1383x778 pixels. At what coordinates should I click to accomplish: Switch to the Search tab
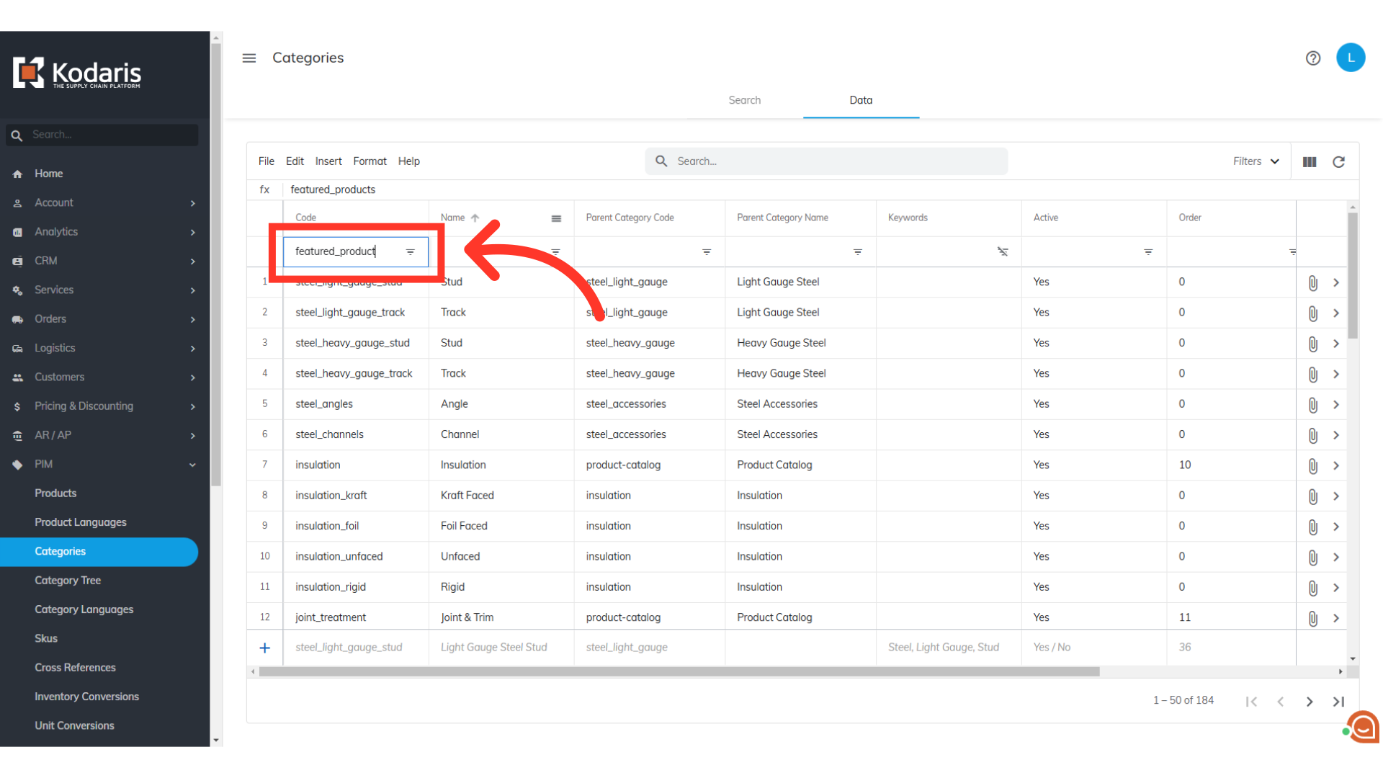click(744, 100)
